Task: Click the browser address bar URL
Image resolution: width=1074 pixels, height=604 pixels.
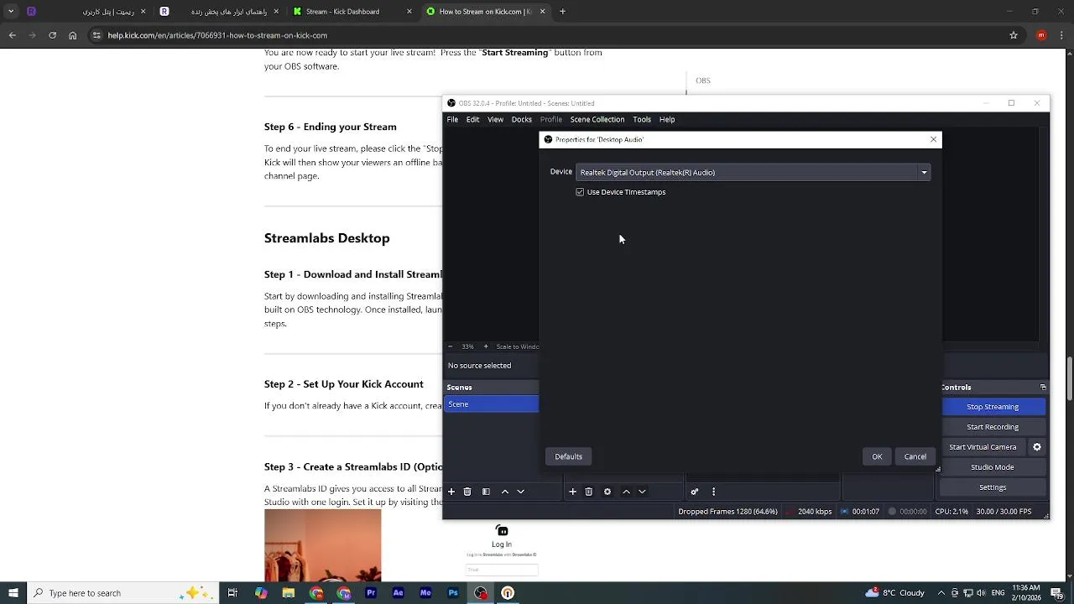Action: (217, 35)
